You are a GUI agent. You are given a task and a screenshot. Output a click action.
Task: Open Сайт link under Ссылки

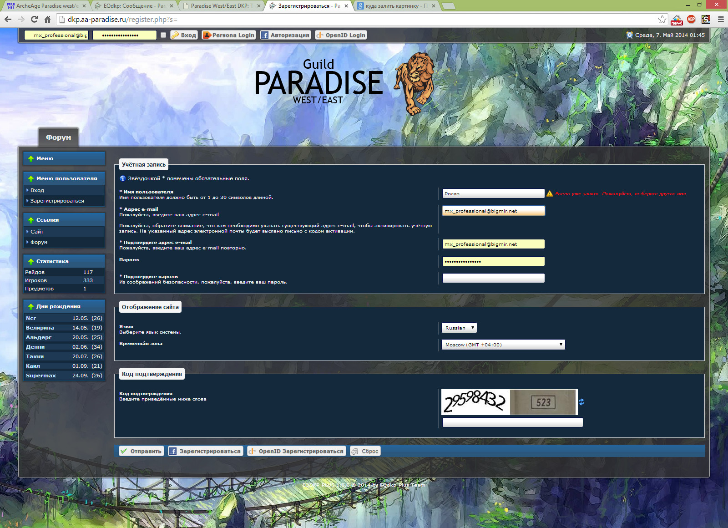point(37,232)
